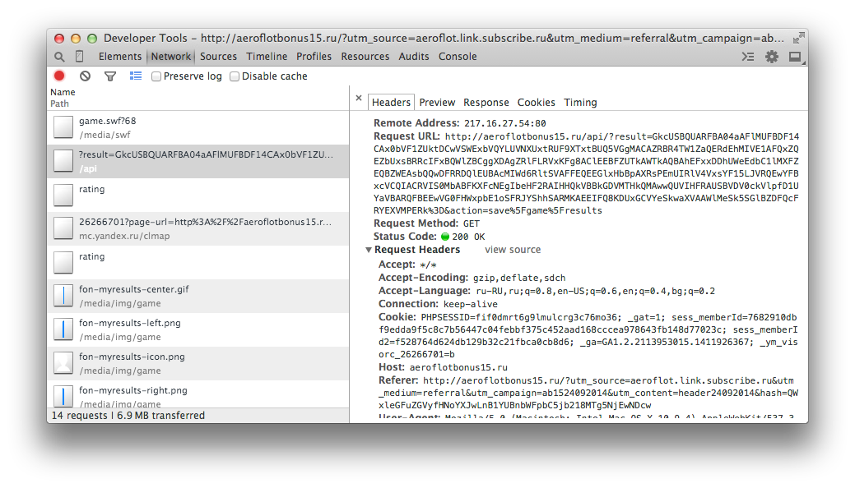Go to the Profiles panel
Viewport: 855px width, 488px height.
(314, 57)
